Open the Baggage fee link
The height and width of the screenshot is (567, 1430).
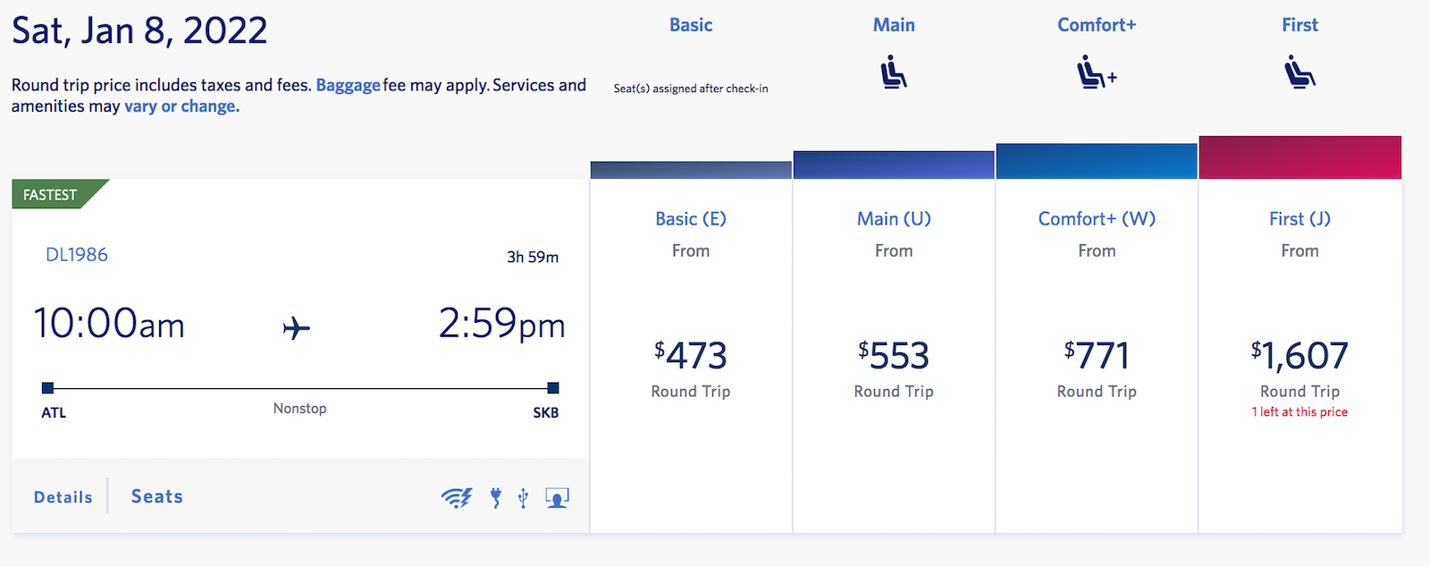click(x=348, y=86)
